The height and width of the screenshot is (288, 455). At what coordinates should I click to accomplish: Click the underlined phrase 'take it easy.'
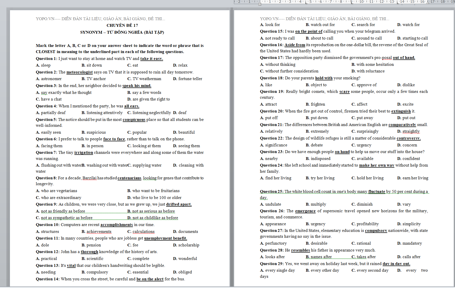[x=152, y=58]
